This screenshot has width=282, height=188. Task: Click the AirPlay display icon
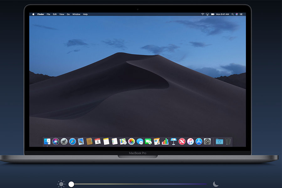[x=207, y=14]
